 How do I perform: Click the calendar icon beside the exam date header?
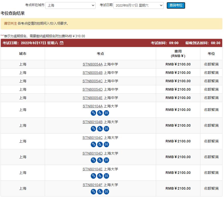(x=62, y=43)
